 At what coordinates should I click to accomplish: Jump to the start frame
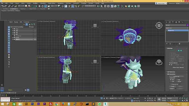[145, 98]
